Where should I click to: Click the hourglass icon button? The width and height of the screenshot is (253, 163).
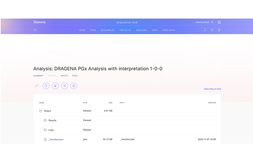point(55,86)
